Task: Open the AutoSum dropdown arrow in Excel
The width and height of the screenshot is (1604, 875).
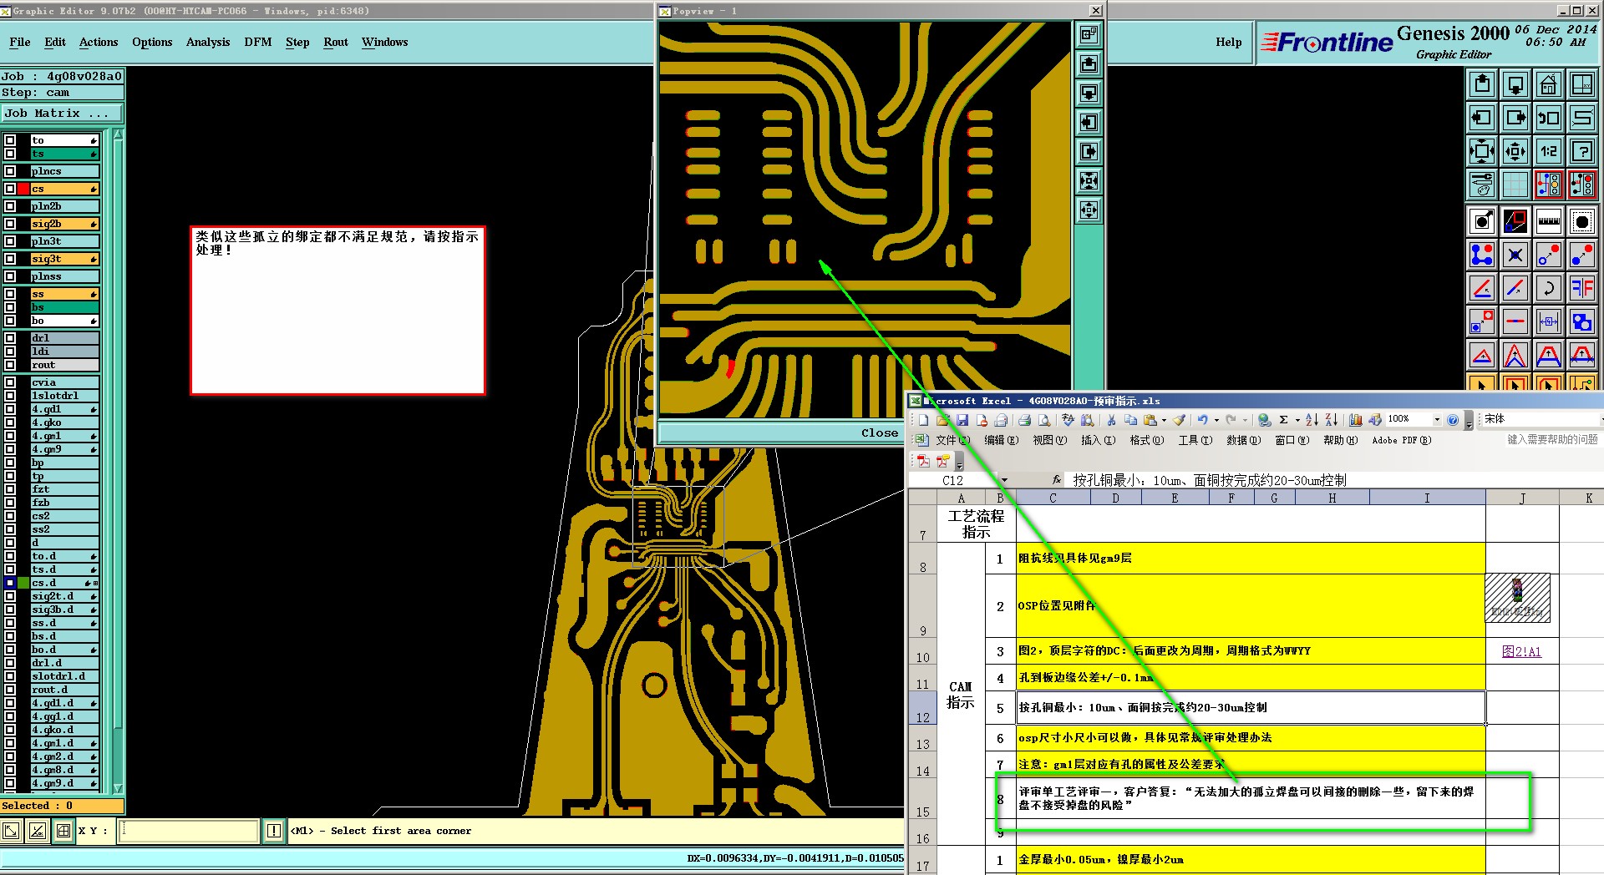Action: 1297,420
